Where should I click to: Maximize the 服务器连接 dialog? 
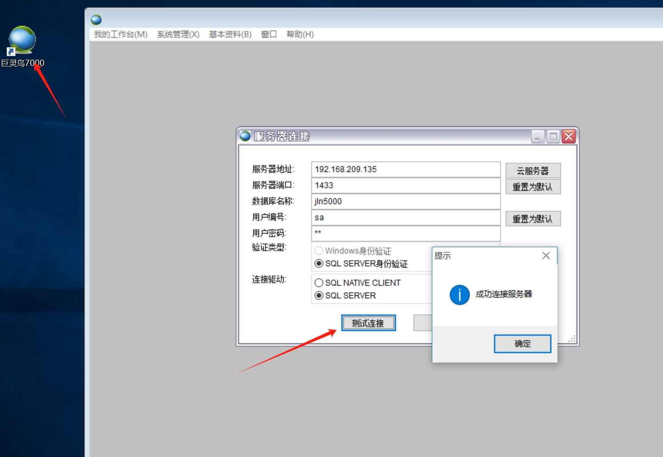pos(553,136)
